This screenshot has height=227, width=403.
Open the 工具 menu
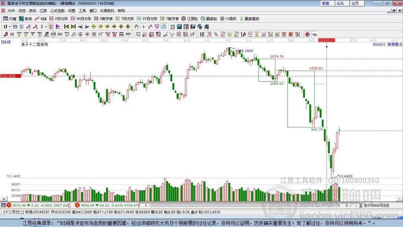(82, 11)
